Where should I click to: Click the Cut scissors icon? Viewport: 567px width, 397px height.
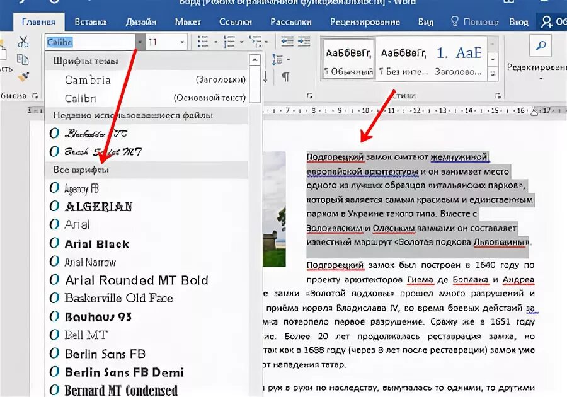click(x=23, y=42)
